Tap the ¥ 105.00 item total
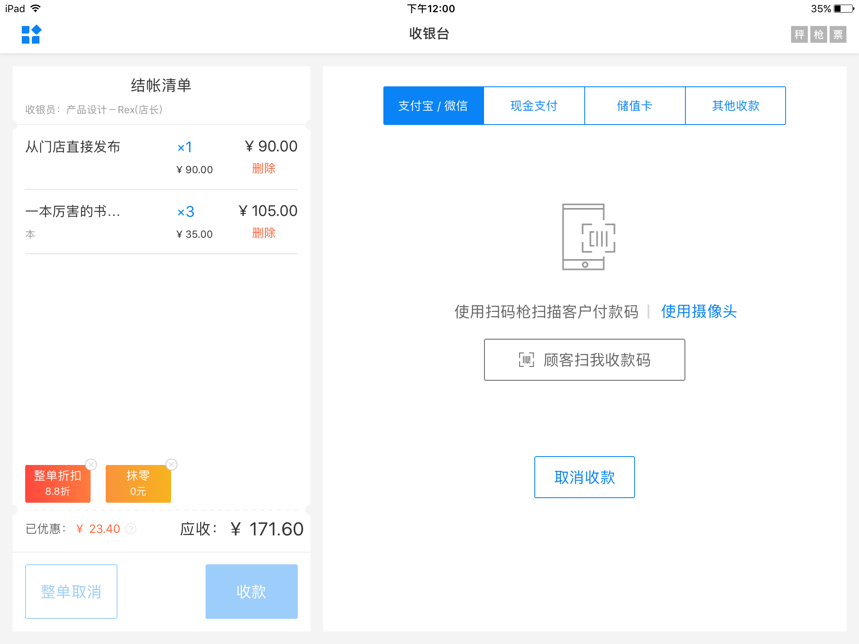859x644 pixels. tap(268, 211)
